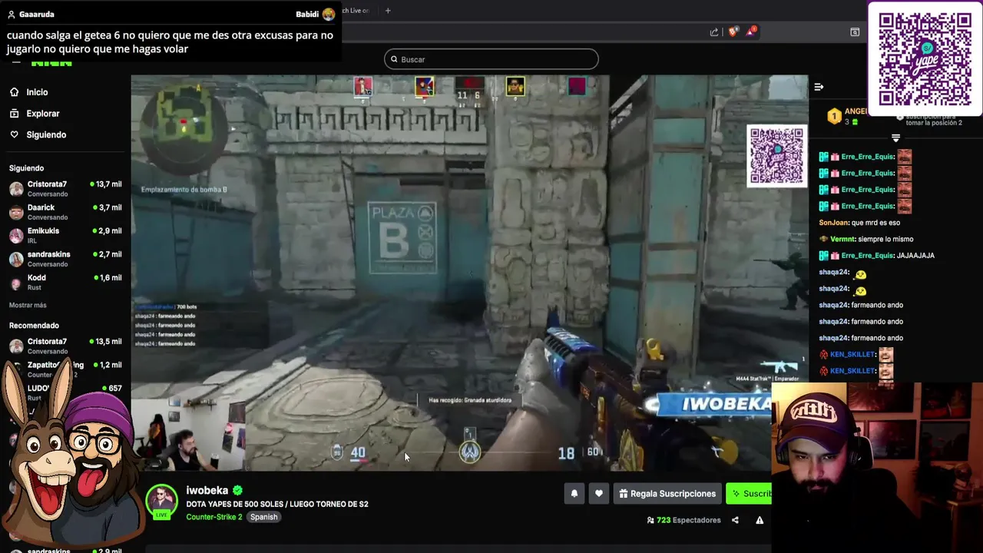Click the browser share page icon
Viewport: 983px width, 553px height.
coord(714,31)
